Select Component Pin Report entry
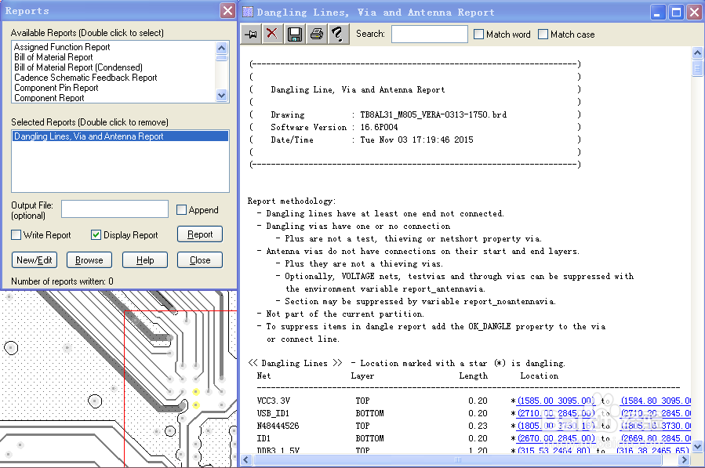Screen dimensions: 705x468 56,88
